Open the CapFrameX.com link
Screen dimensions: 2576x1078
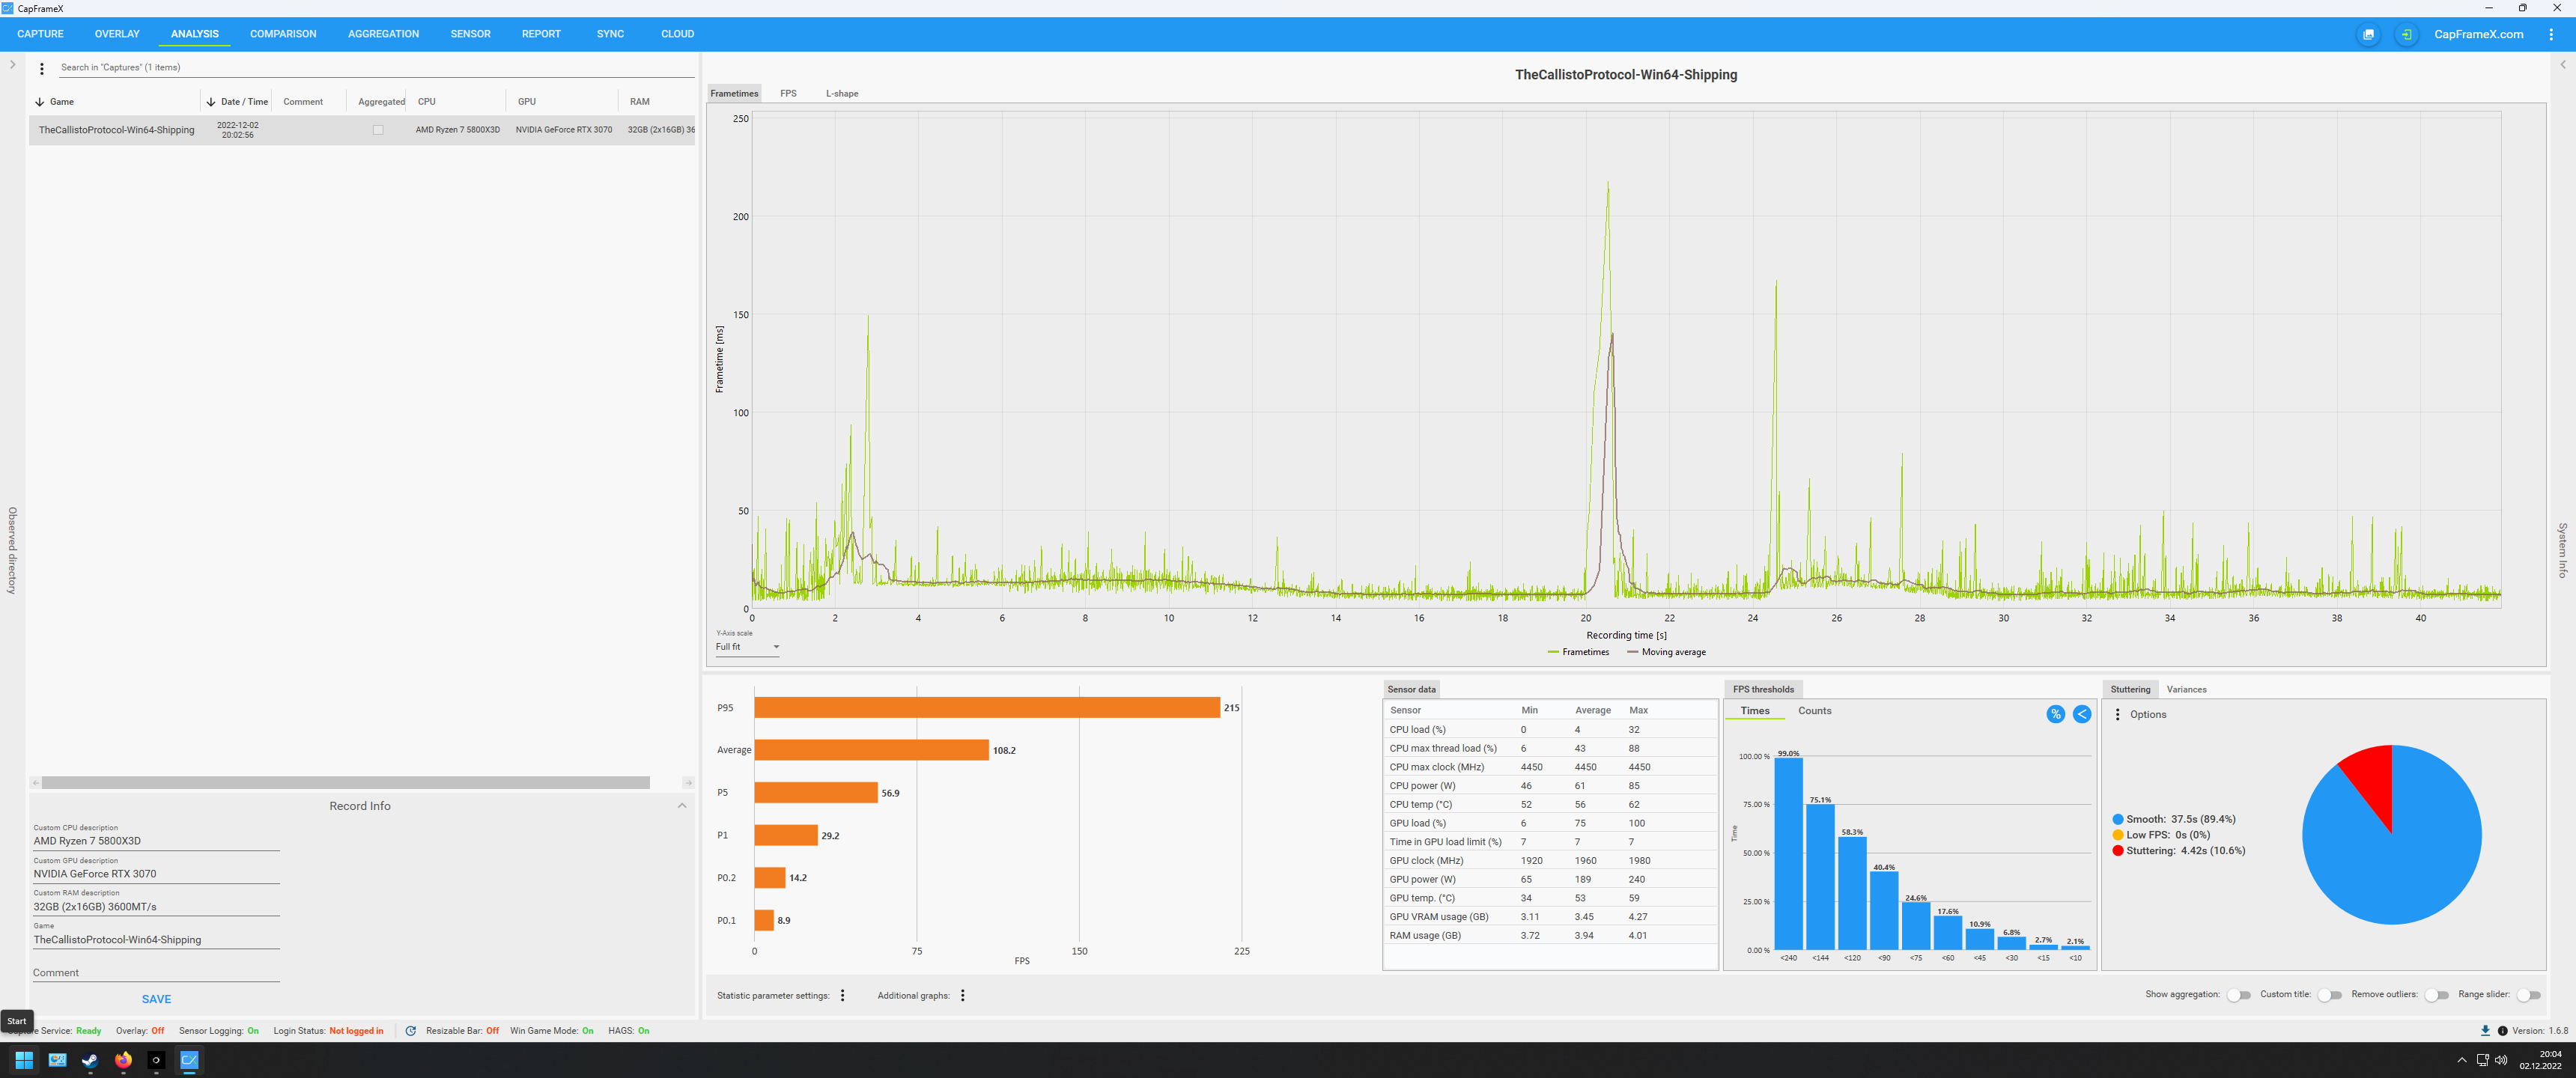click(2478, 35)
